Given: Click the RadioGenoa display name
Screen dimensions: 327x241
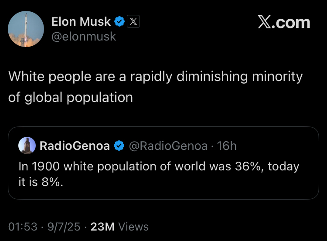Looking at the screenshot, I should click(x=75, y=146).
